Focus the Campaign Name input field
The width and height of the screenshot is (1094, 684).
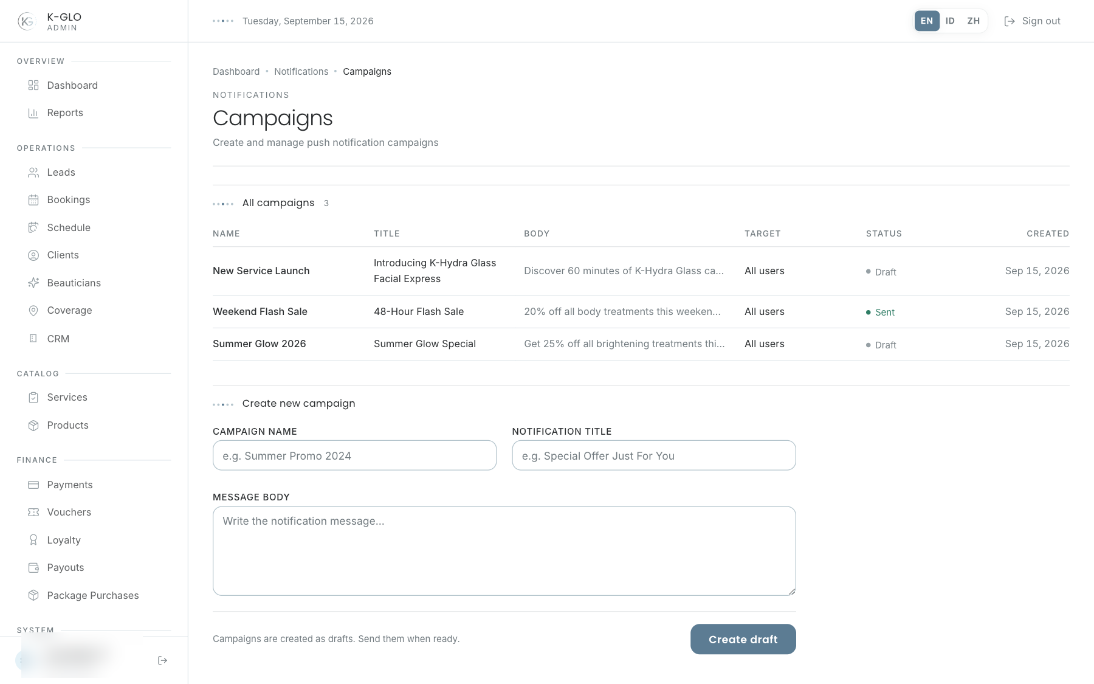[354, 455]
